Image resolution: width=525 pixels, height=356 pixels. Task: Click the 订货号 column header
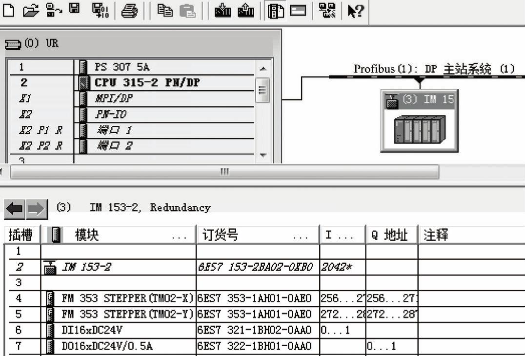tap(258, 235)
